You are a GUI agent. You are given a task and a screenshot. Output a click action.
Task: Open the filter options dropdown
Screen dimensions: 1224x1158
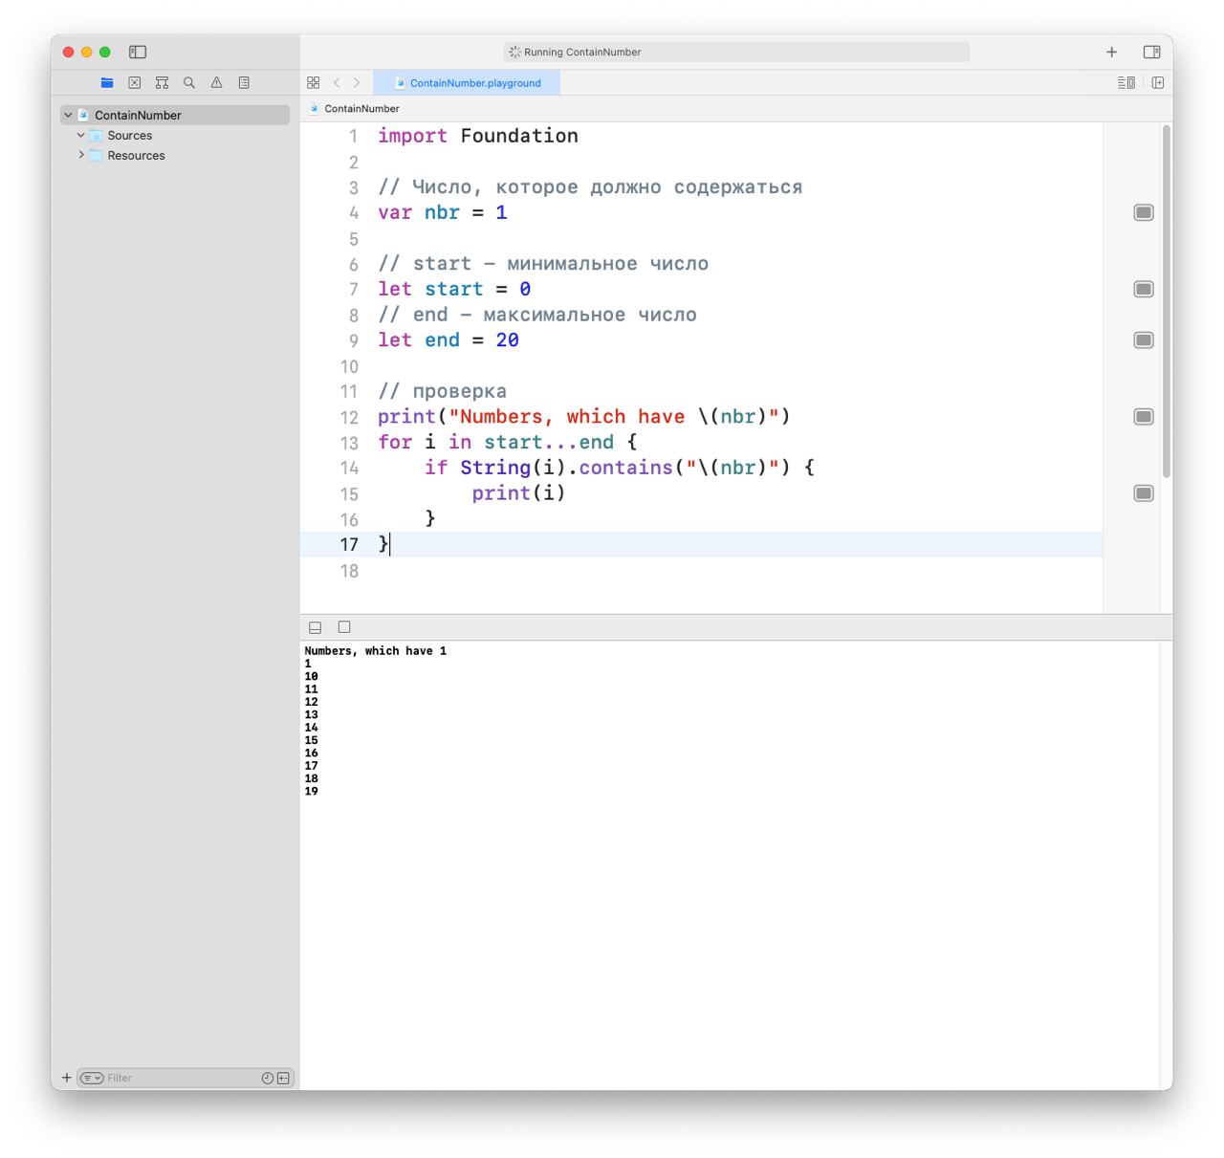click(x=92, y=1078)
